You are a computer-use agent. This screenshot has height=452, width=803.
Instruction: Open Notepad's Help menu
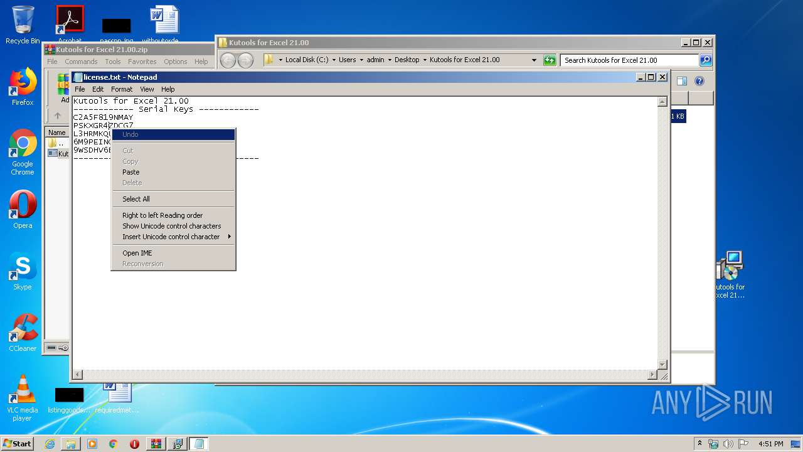168,89
